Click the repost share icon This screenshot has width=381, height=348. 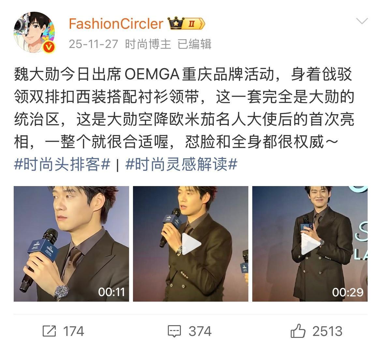(x=49, y=331)
